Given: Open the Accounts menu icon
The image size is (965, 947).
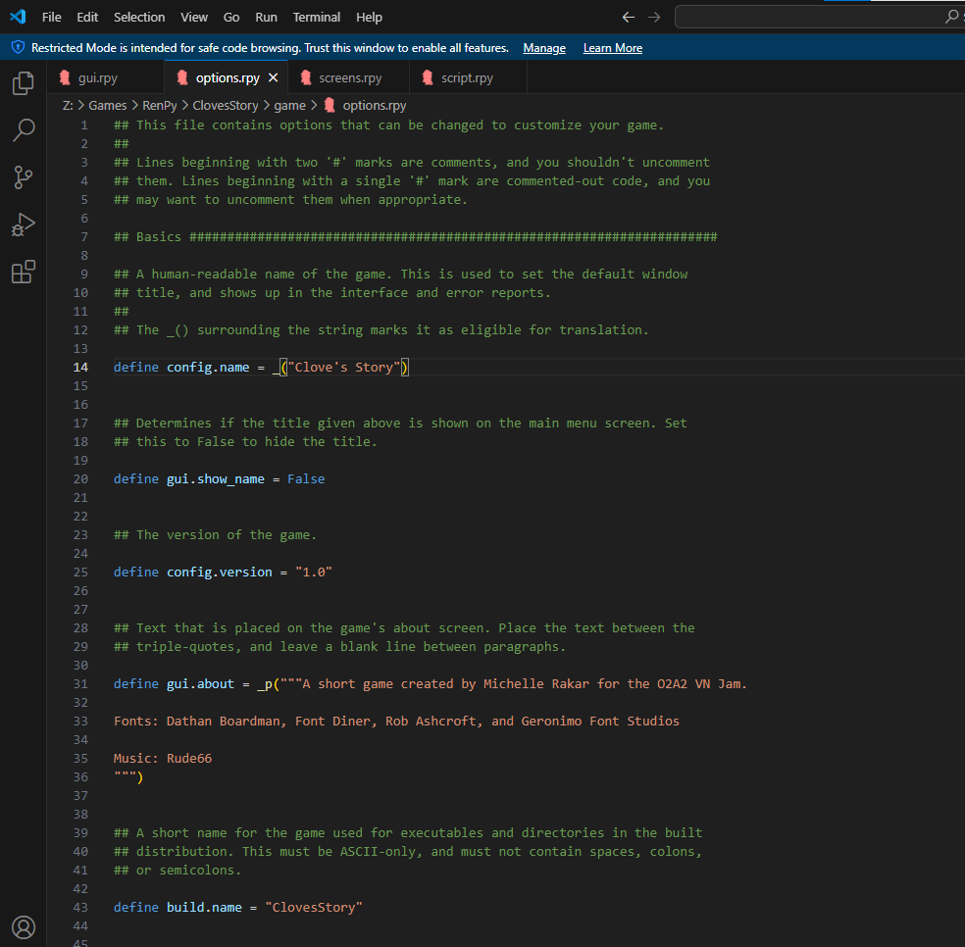Looking at the screenshot, I should pos(24,926).
